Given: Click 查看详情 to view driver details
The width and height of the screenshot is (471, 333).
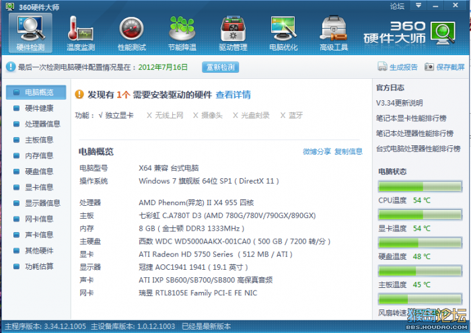Looking at the screenshot, I should 233,95.
